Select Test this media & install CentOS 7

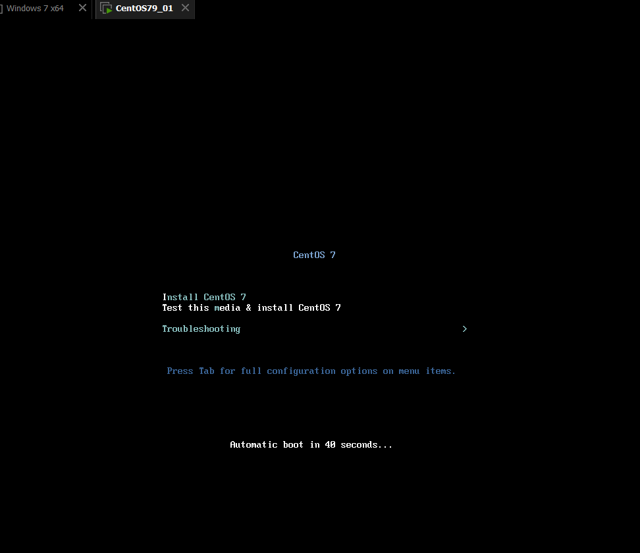(252, 307)
